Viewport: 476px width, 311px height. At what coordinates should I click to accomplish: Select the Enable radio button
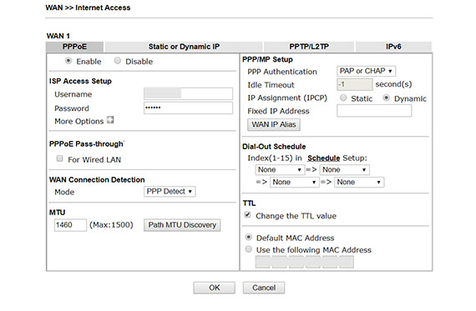(x=68, y=61)
